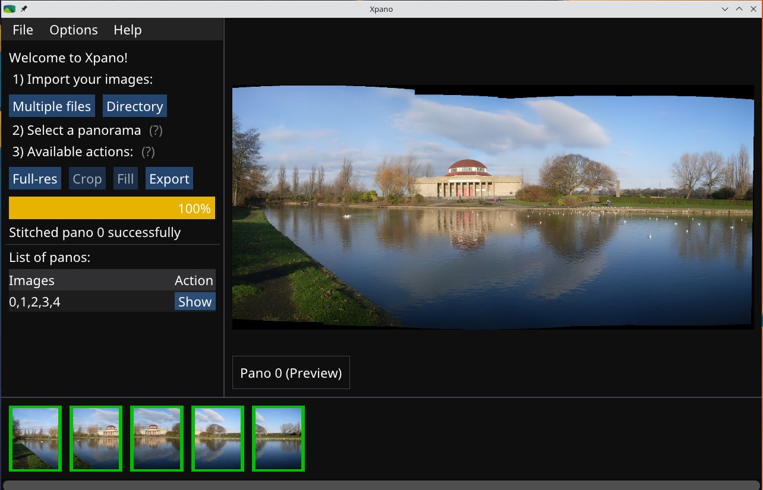
Task: Click the Pano 0 (Preview) label
Action: (x=291, y=373)
